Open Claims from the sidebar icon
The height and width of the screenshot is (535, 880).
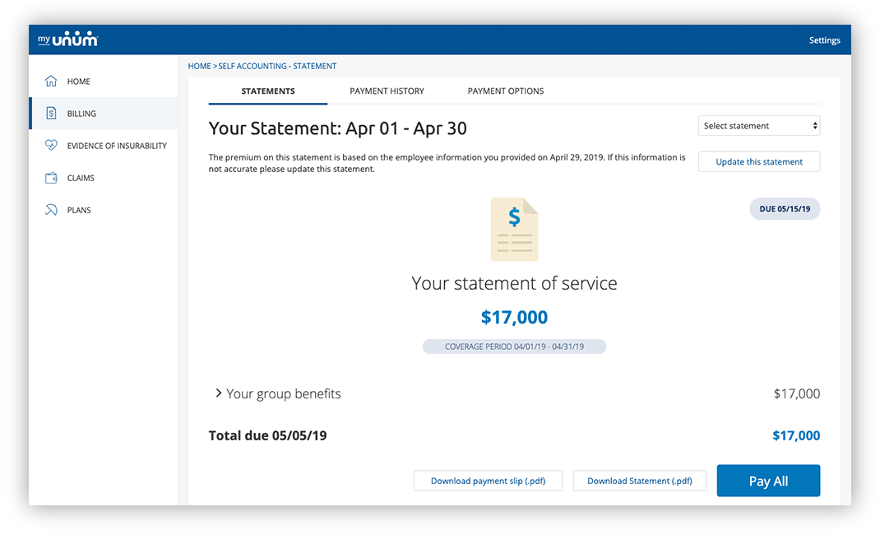[x=51, y=177]
